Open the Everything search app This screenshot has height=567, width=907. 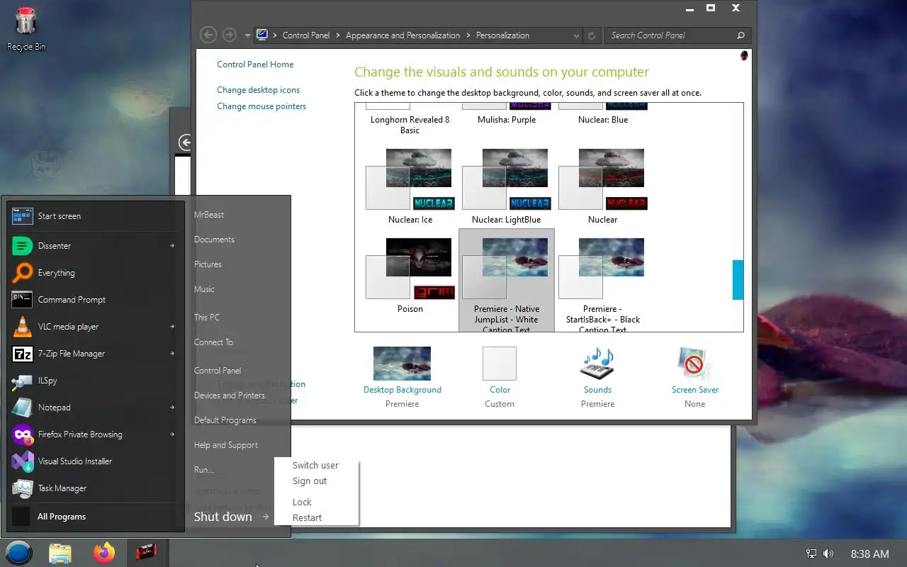94,273
